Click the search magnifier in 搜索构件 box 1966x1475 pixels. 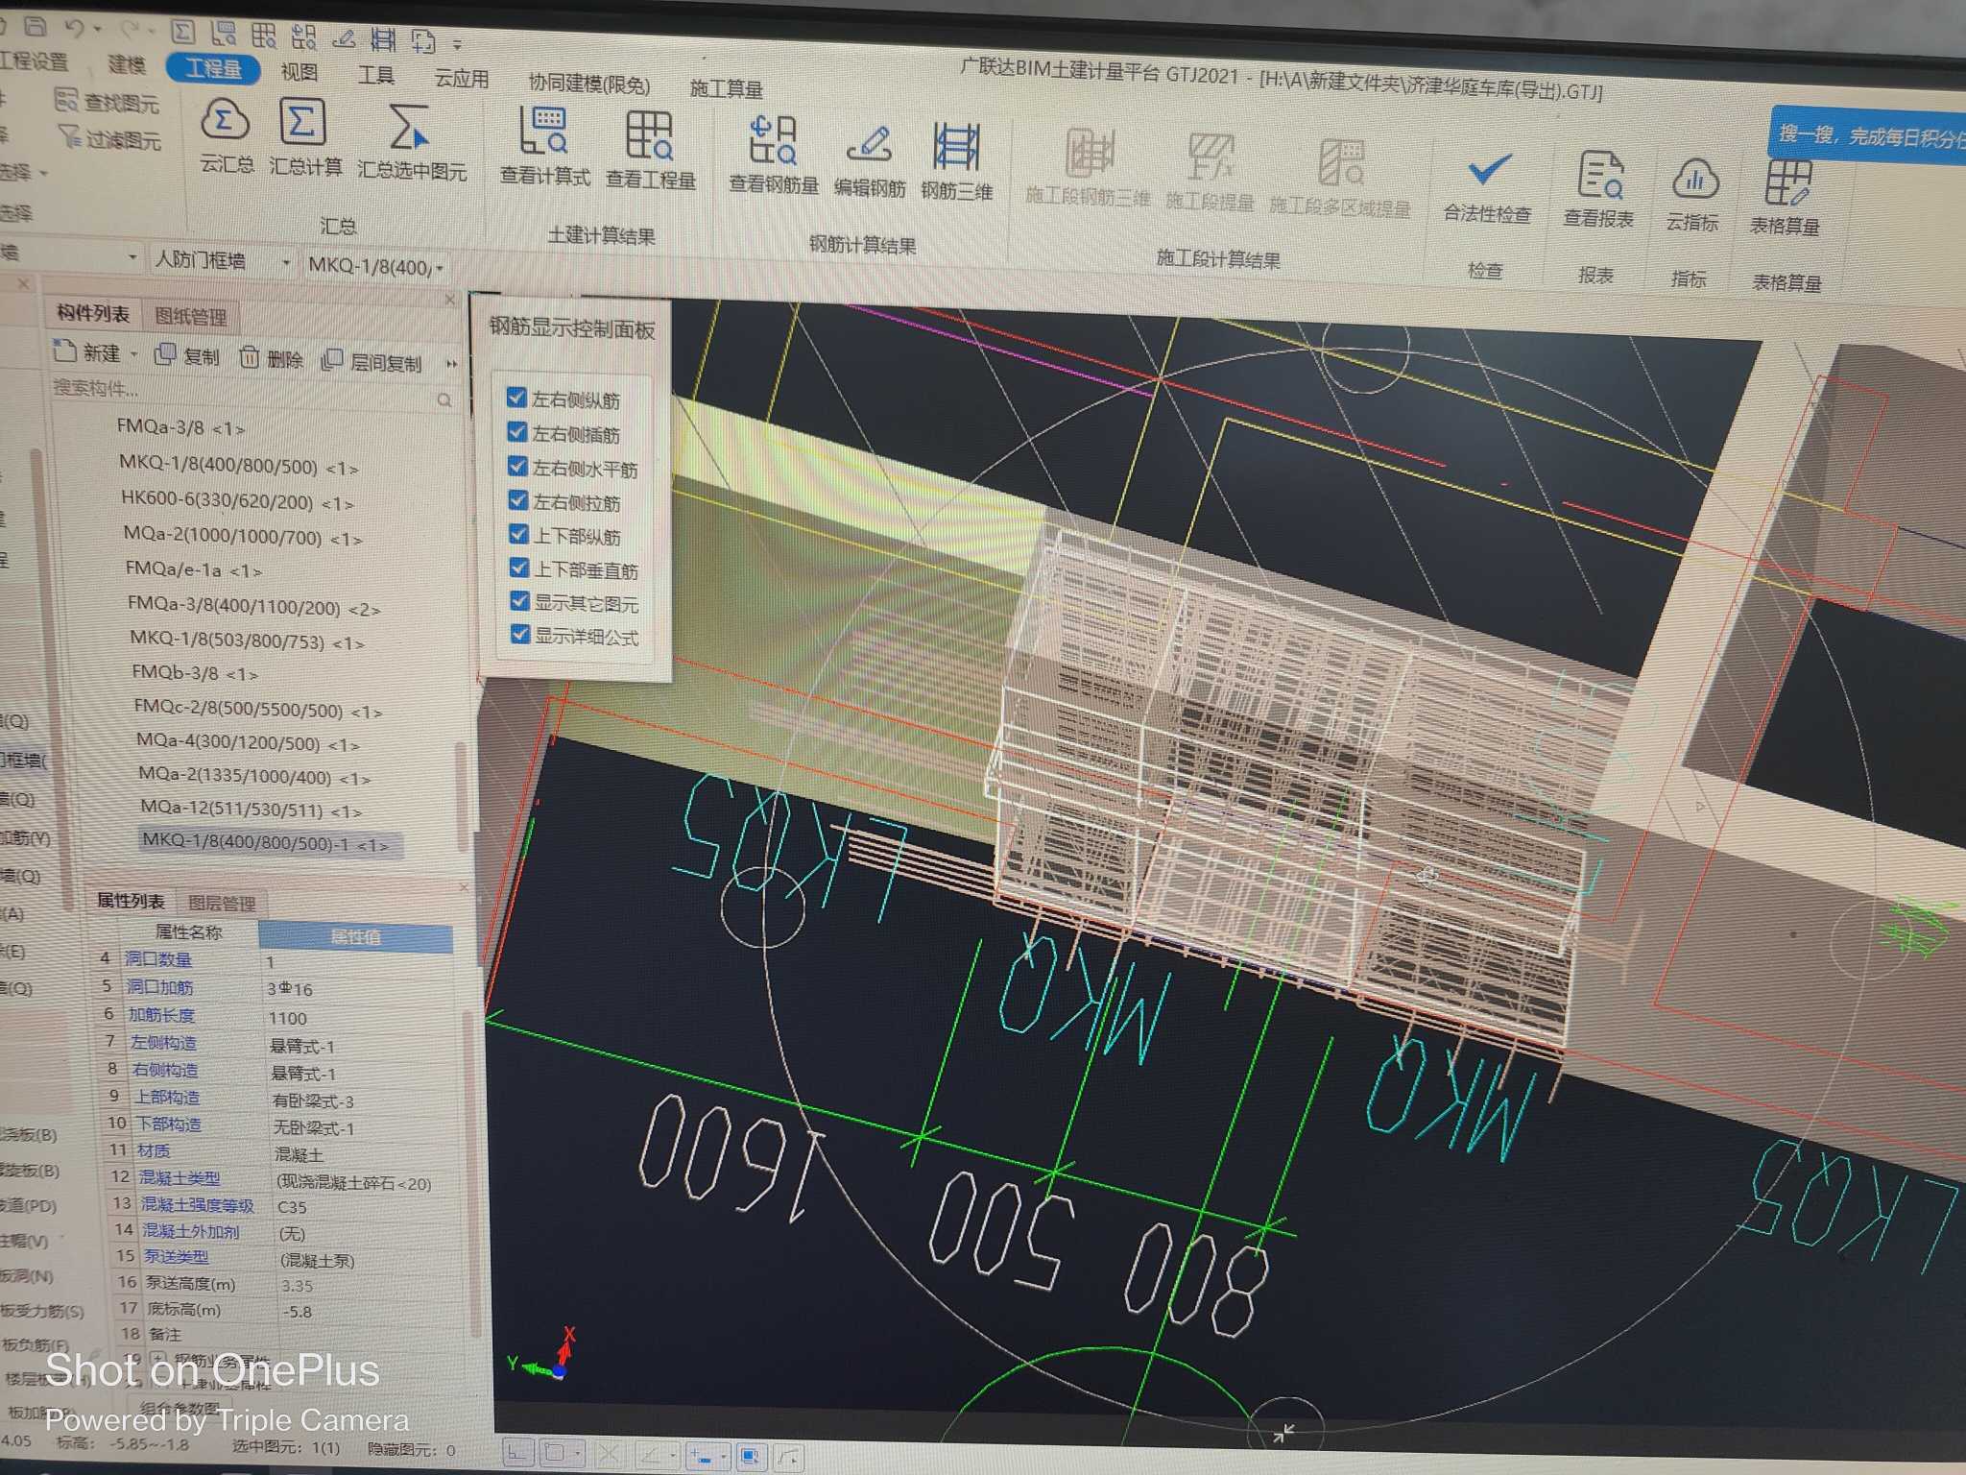click(x=444, y=399)
